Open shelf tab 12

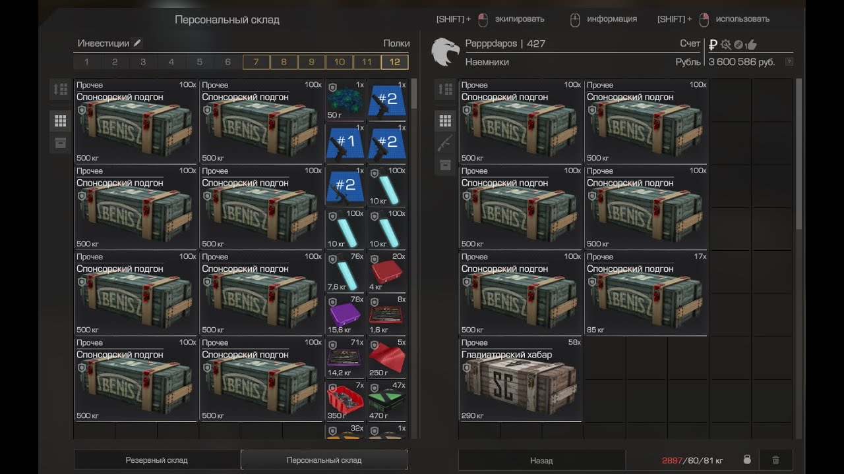(395, 62)
